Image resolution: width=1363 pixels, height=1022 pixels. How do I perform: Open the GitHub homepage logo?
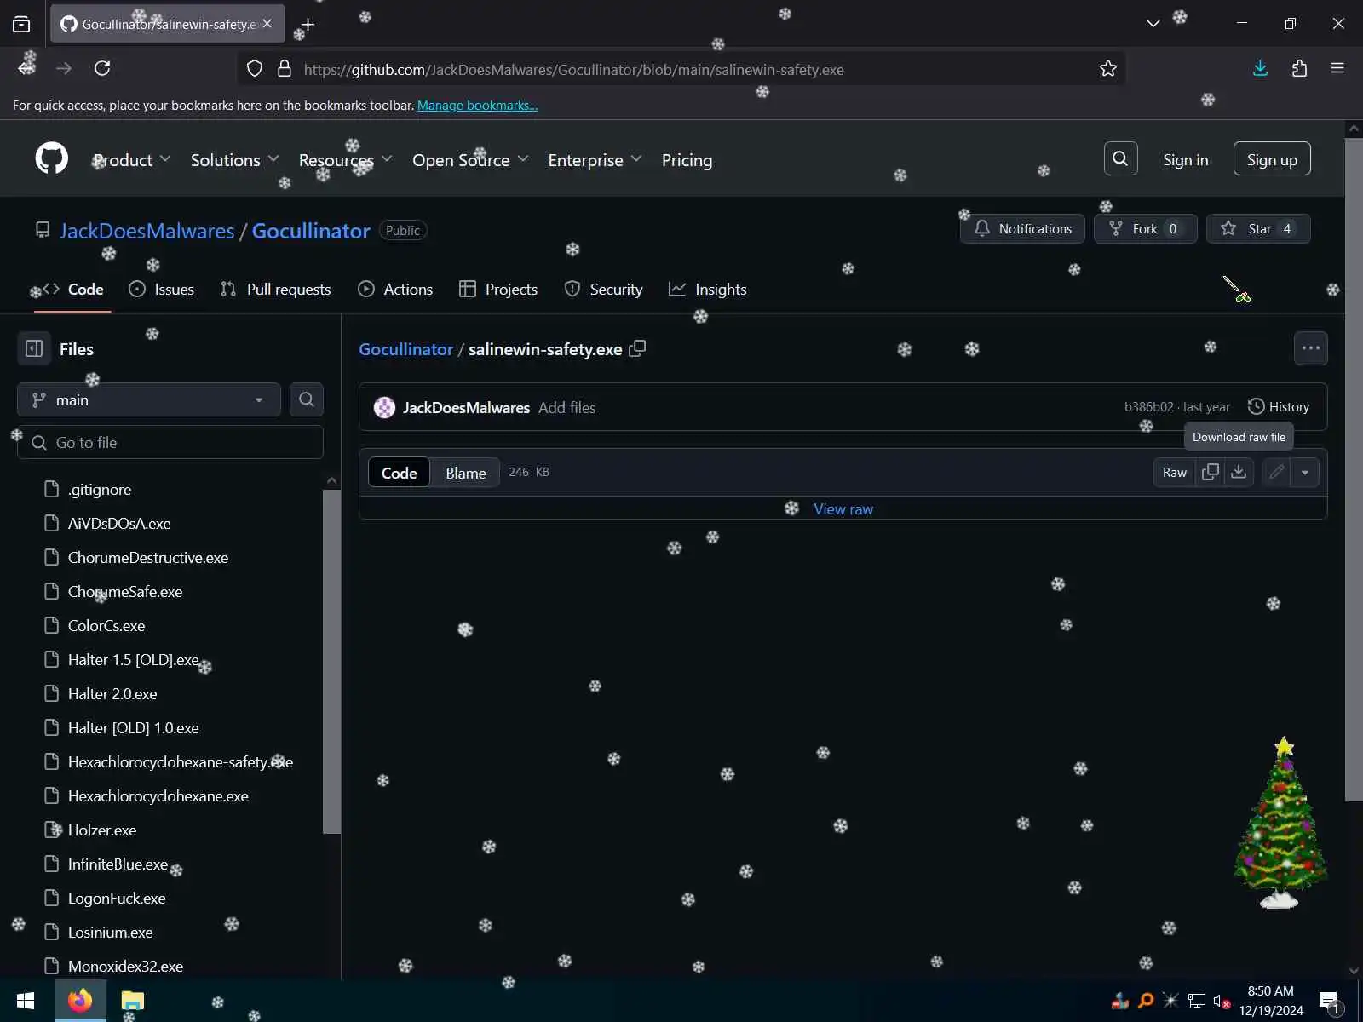(x=52, y=158)
